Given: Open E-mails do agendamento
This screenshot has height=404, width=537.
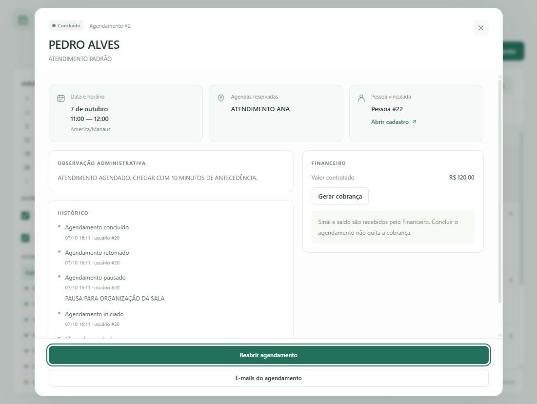Looking at the screenshot, I should (x=268, y=378).
